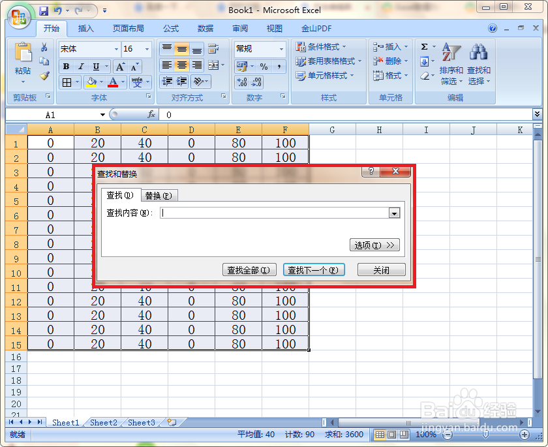Select the AutoSum sigma icon
Screen dimensions: 548x447
coord(424,46)
